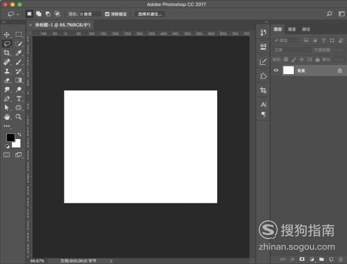Select the Hand tool
This screenshot has width=347, height=264.
7,117
